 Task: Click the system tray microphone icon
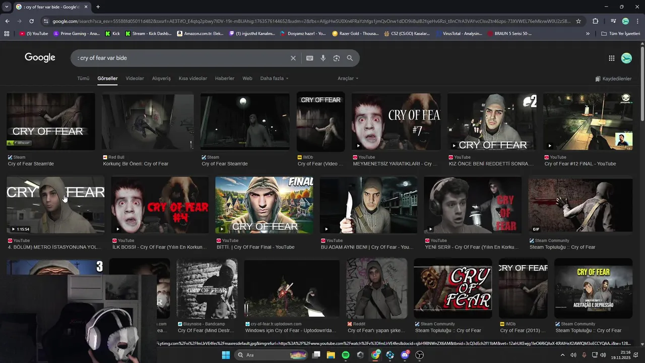(584, 355)
